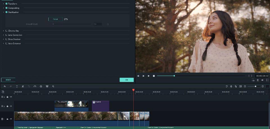Click the split (scissors) tool icon
270x129 pixels.
[23, 86]
